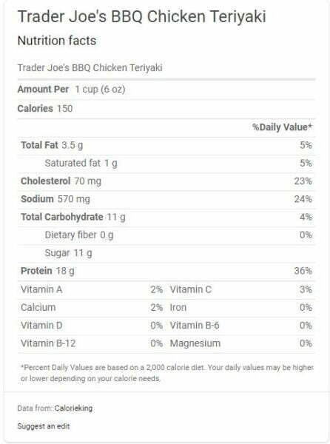Select the Sugar 11 g row
The image size is (330, 444).
click(x=166, y=253)
